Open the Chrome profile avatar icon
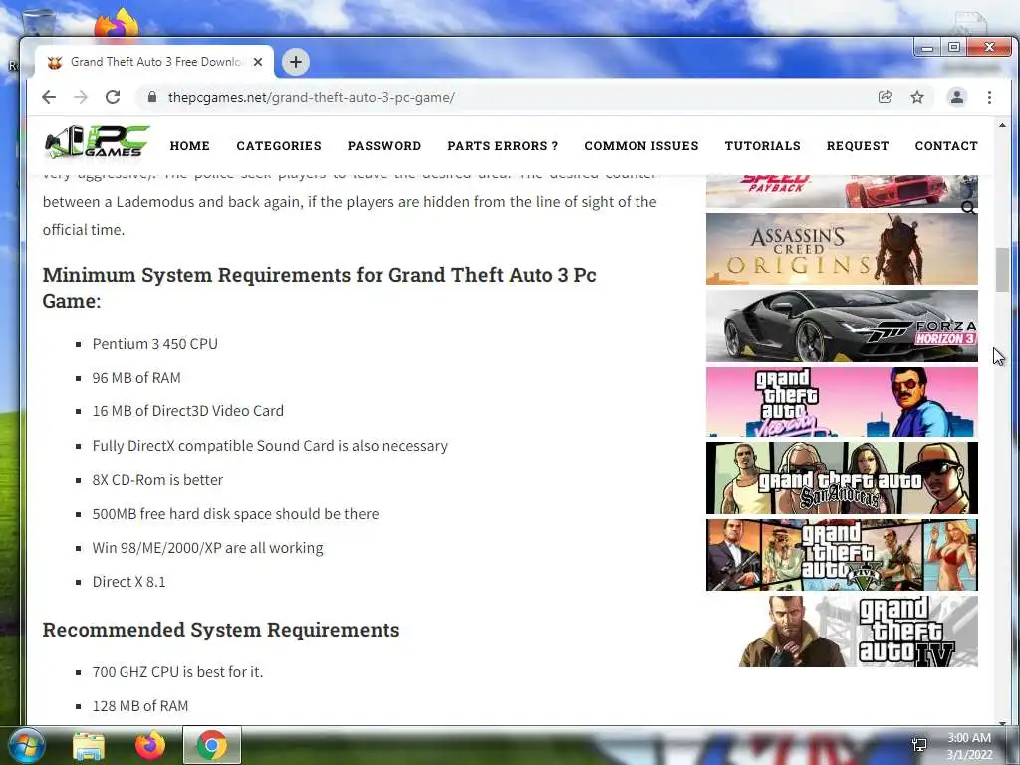Viewport: 1020px width, 765px height. 957,97
